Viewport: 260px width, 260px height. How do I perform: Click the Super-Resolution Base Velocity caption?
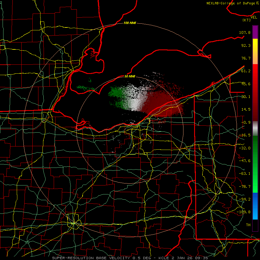[130, 258]
